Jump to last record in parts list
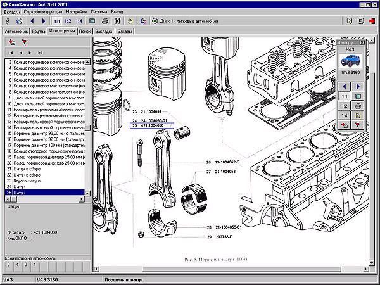Viewport: 380px width, 285px height. point(41,52)
